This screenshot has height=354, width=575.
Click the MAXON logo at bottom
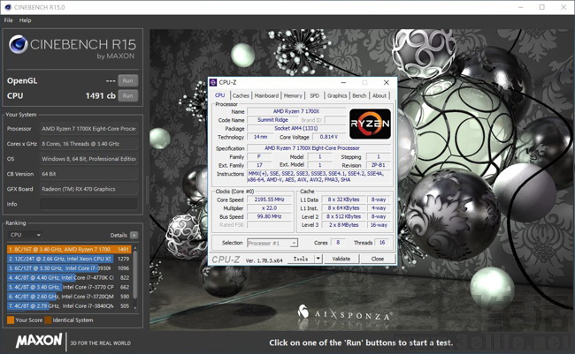point(39,341)
